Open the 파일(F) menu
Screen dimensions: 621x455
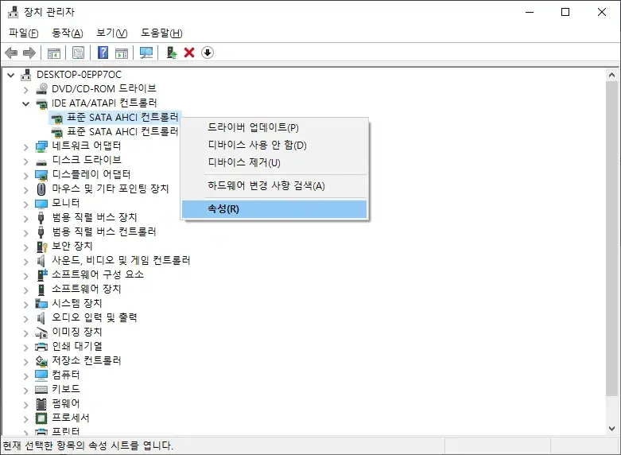tap(24, 33)
